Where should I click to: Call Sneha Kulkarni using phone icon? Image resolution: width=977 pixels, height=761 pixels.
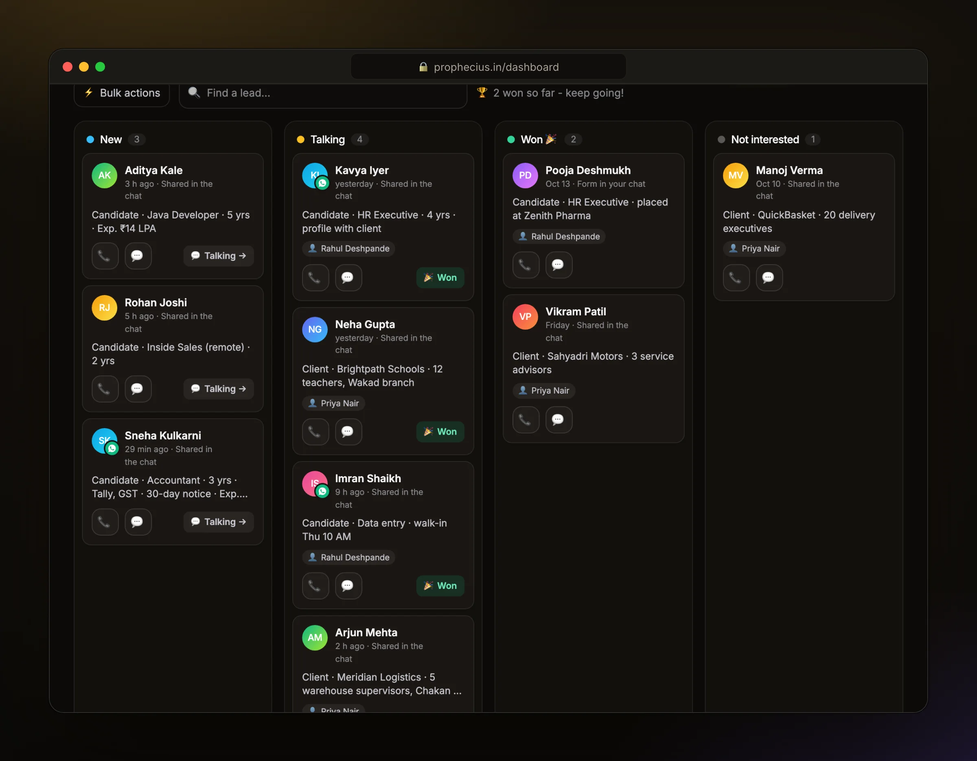105,522
